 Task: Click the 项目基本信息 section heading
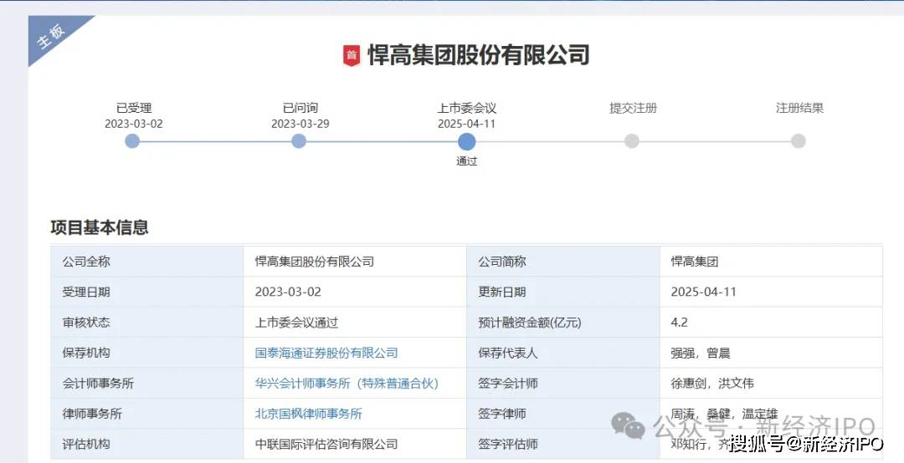99,227
